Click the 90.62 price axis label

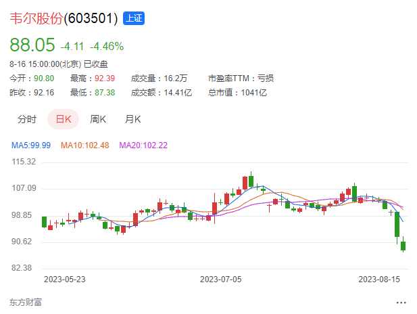pyautogui.click(x=22, y=242)
